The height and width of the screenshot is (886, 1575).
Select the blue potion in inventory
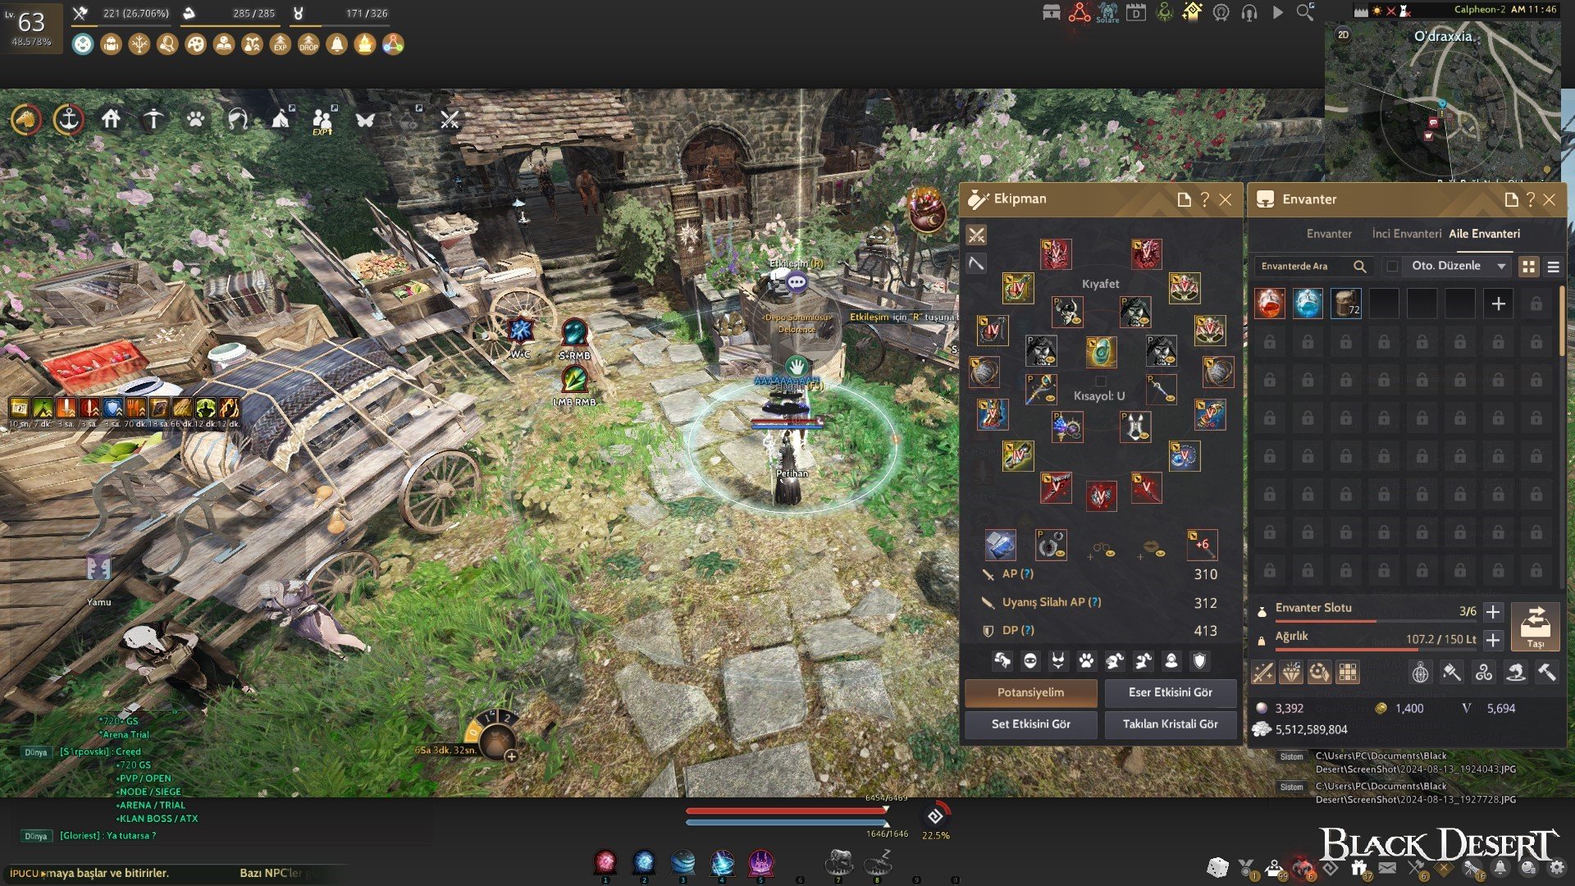click(1308, 304)
